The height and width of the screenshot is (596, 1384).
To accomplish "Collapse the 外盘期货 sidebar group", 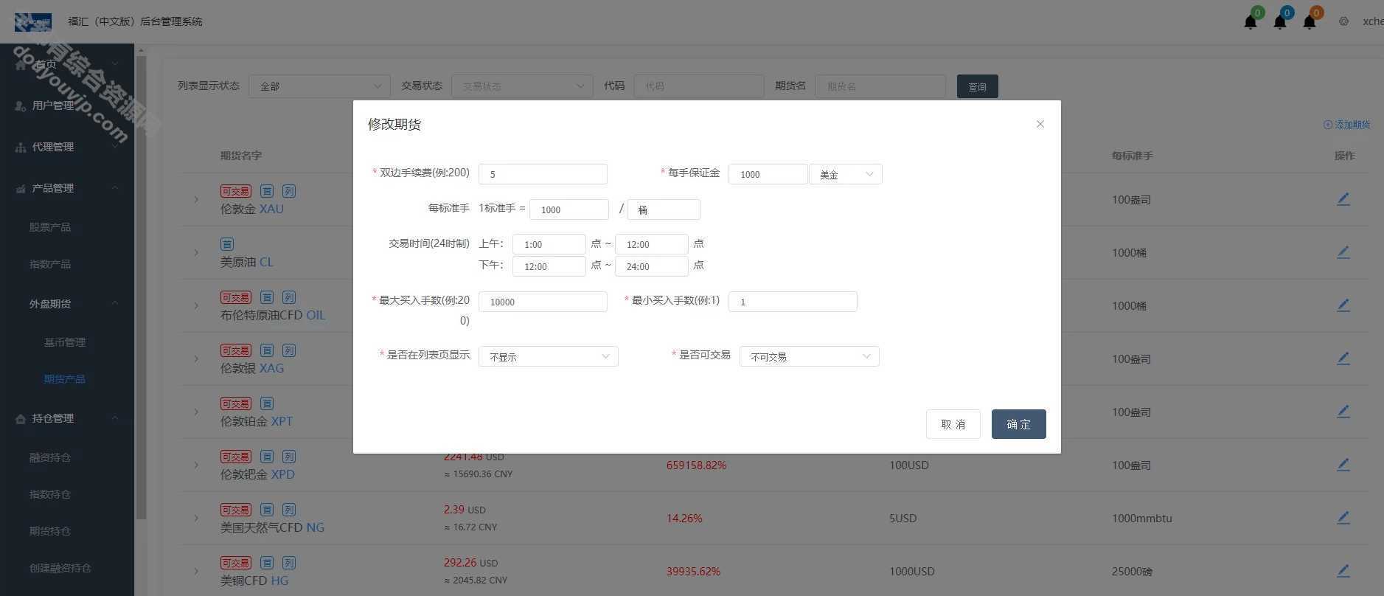I will (67, 303).
